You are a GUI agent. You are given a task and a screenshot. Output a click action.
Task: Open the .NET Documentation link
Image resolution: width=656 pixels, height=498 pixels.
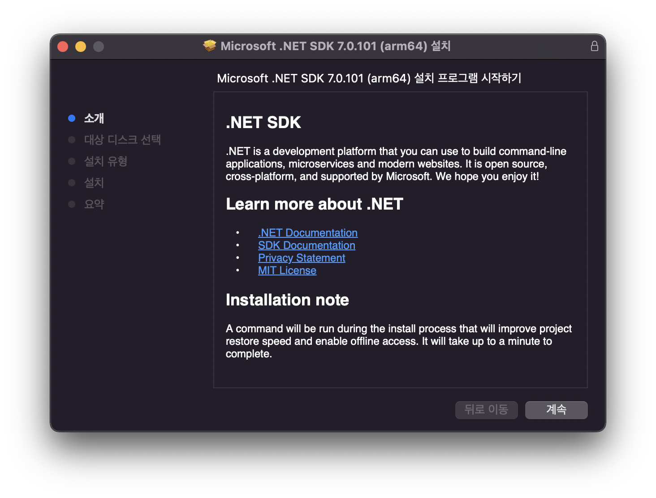coord(308,233)
